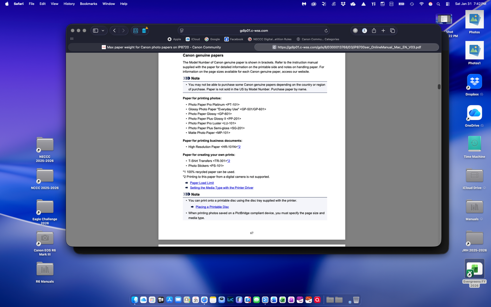
Task: Open the iCloud bookmark
Action: tap(192, 39)
